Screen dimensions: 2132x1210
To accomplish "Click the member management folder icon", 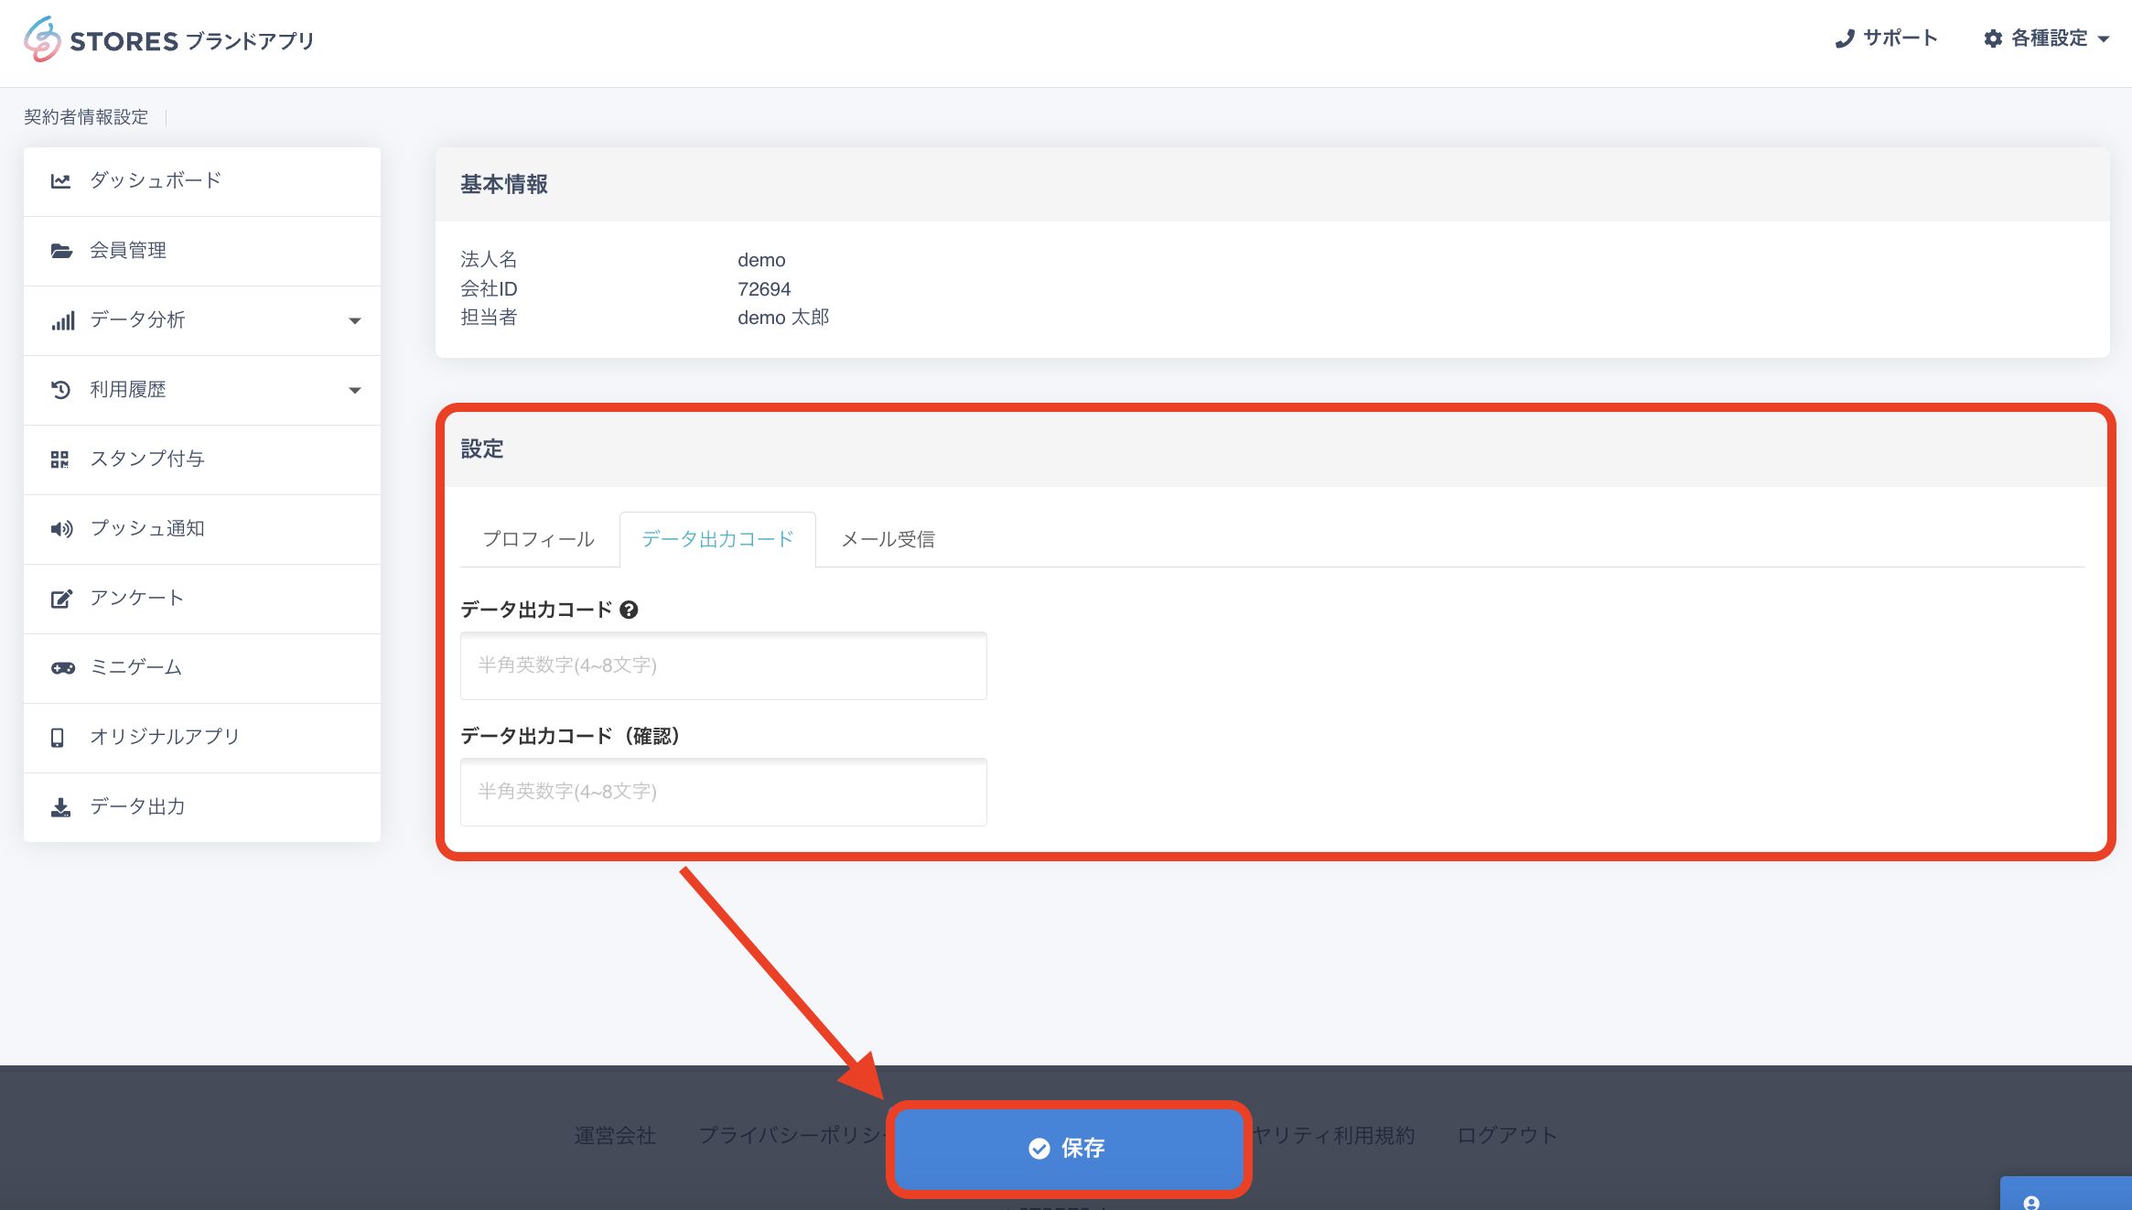I will (x=60, y=251).
